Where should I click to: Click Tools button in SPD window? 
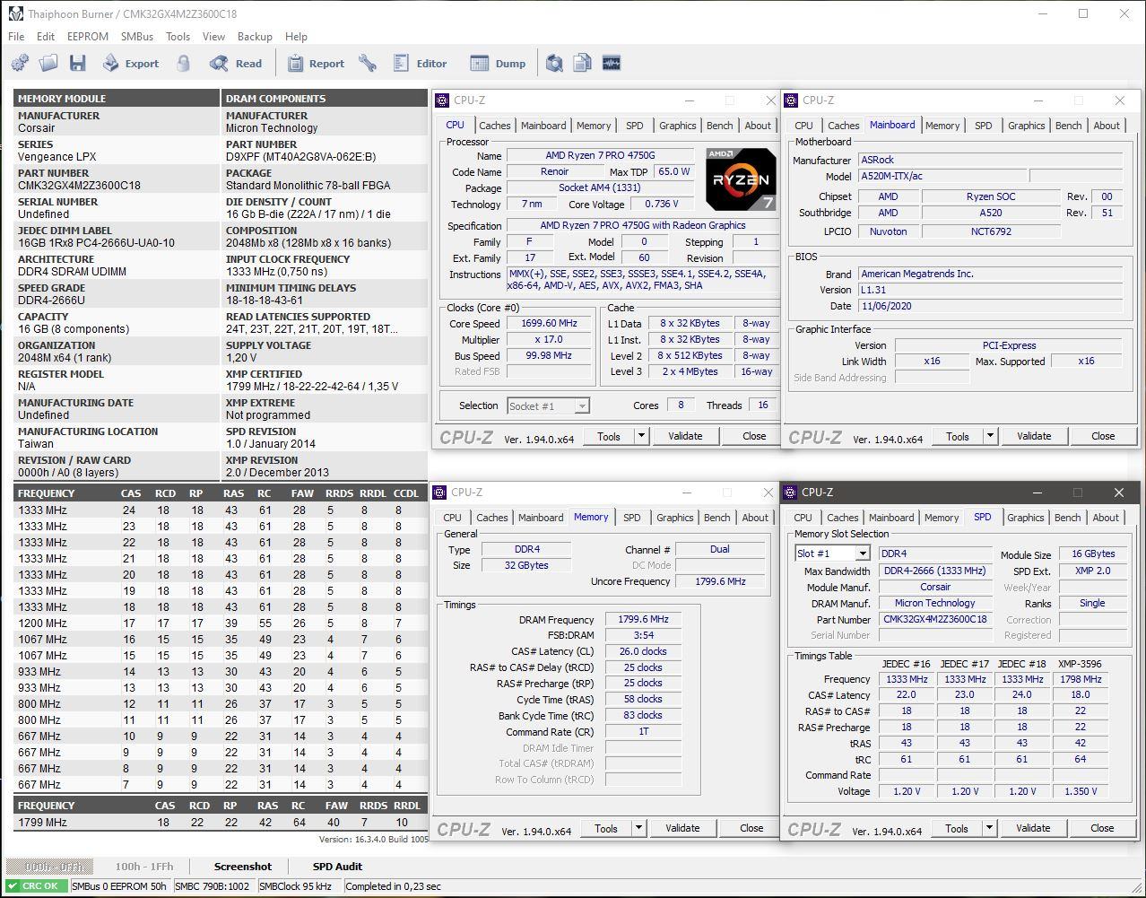957,828
